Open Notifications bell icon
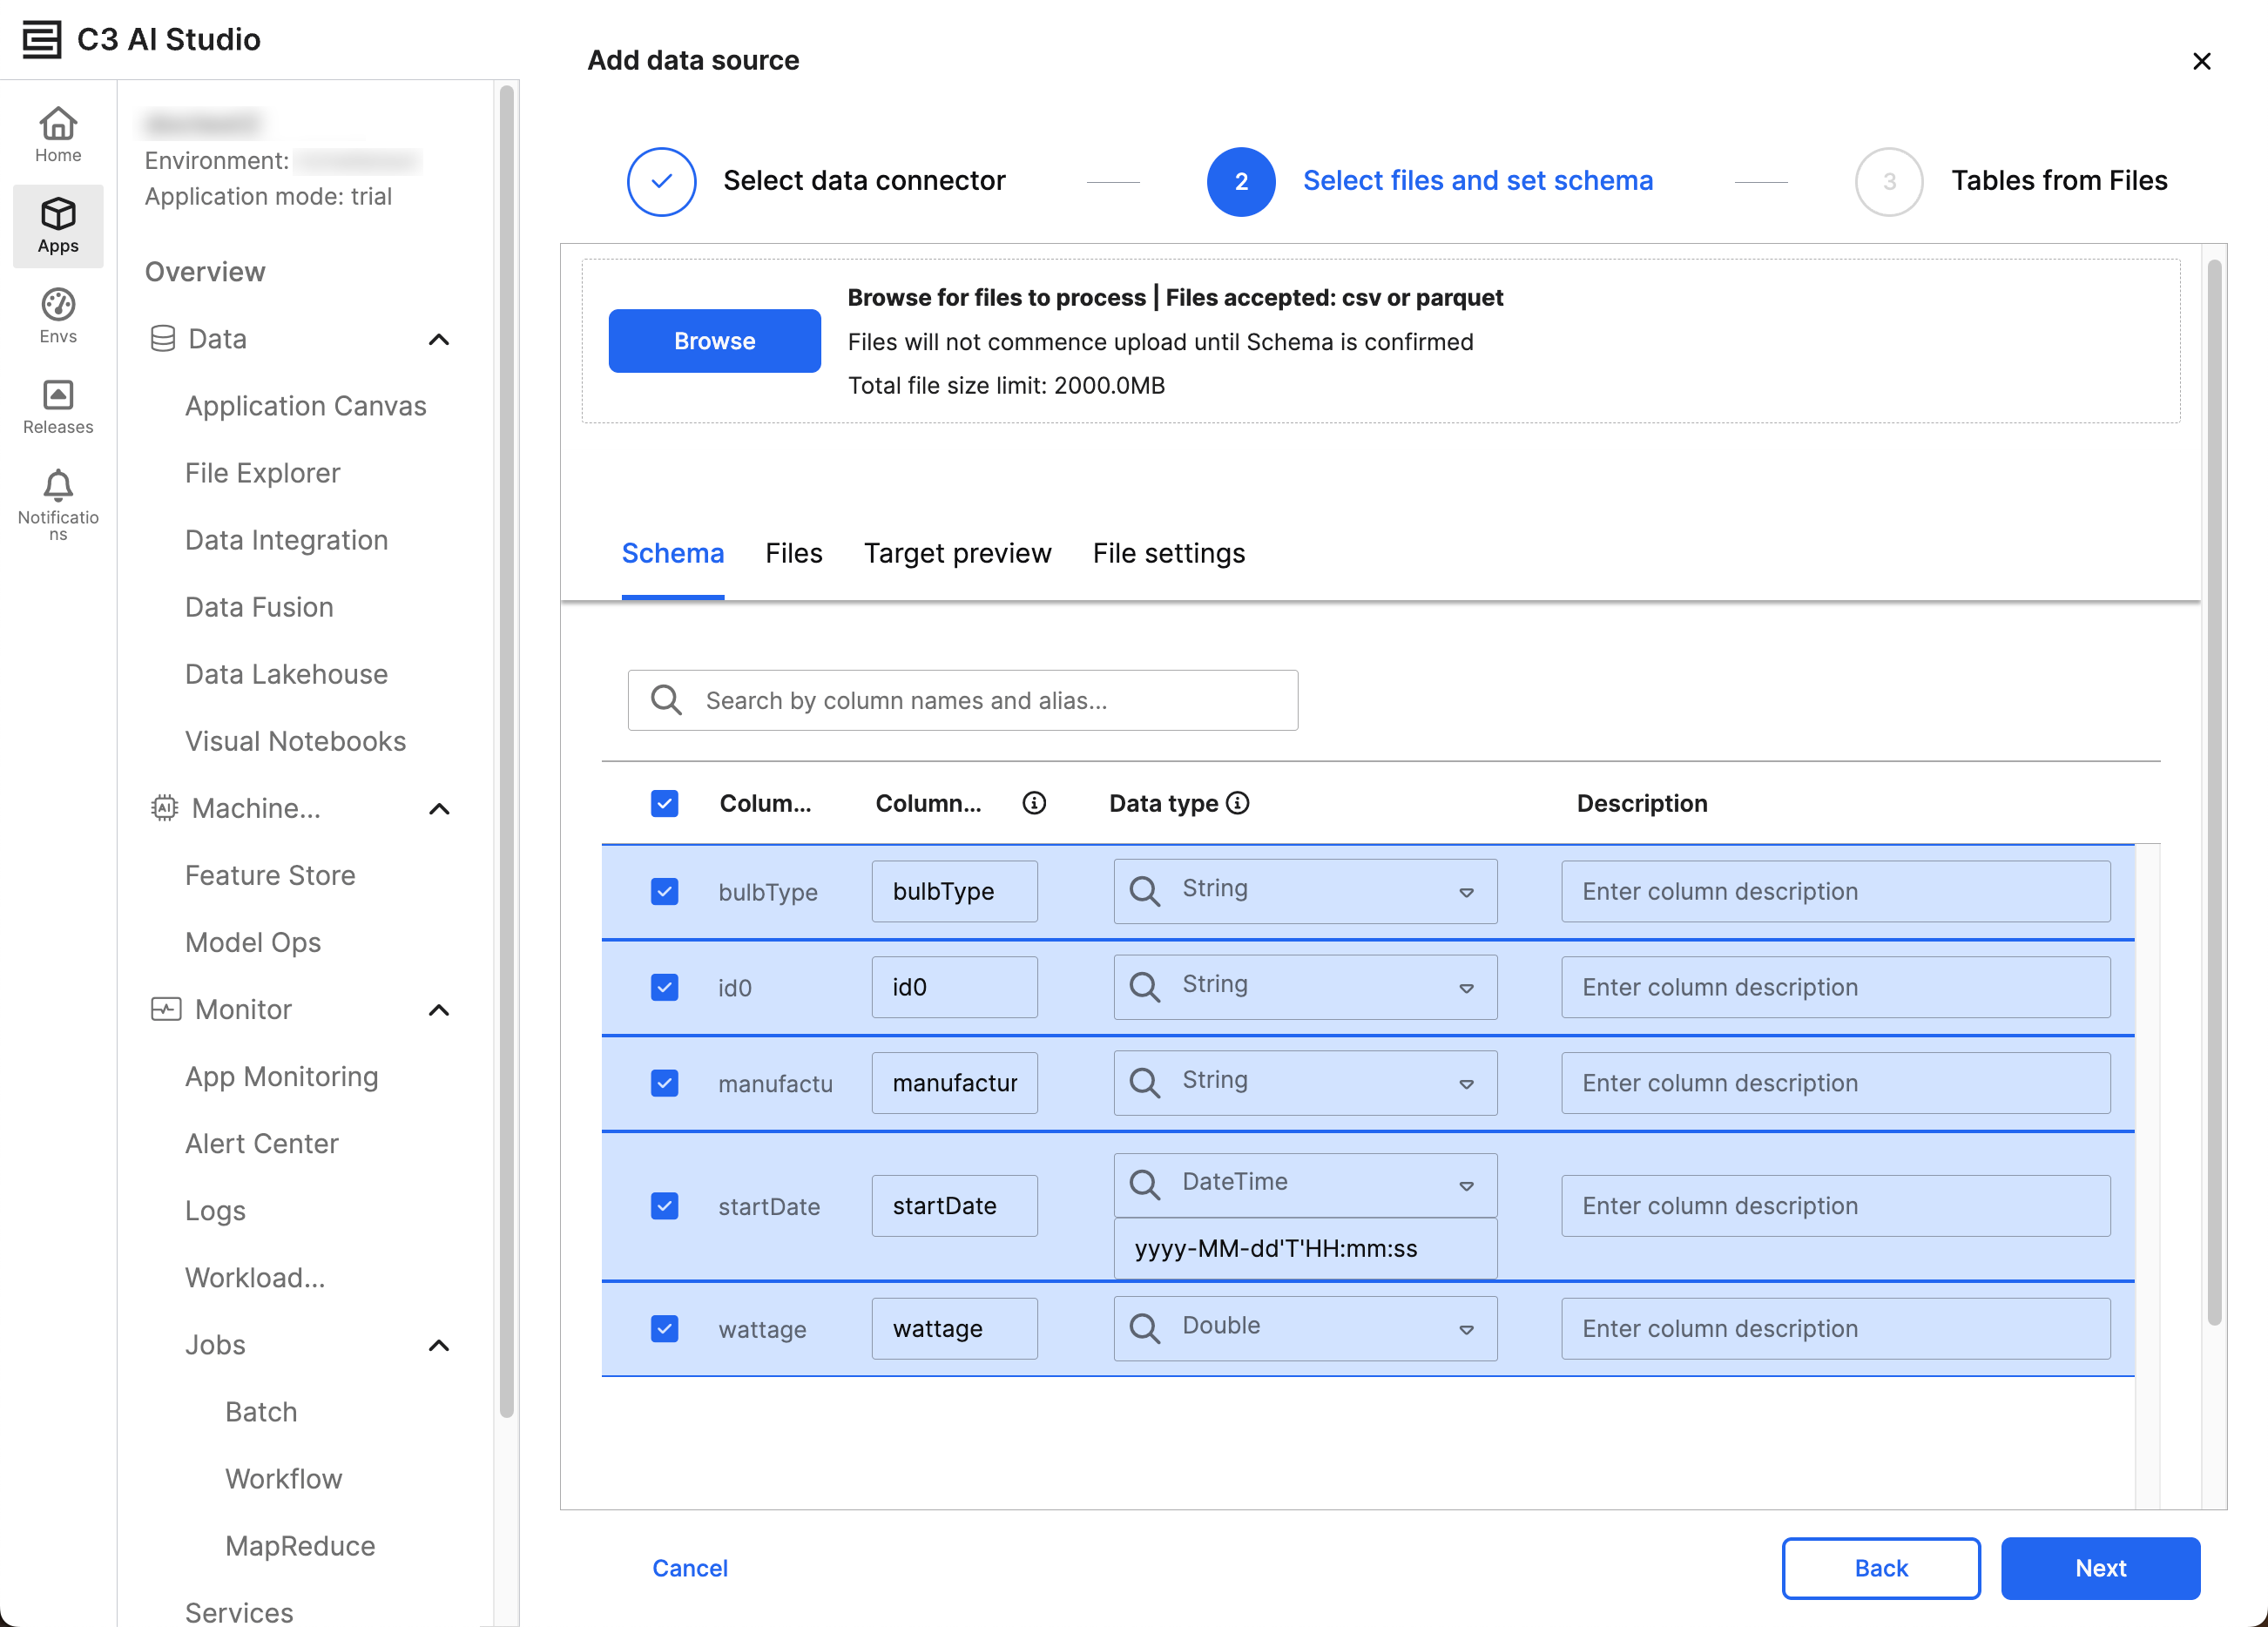Screen dimensions: 2268x1627 (58, 487)
